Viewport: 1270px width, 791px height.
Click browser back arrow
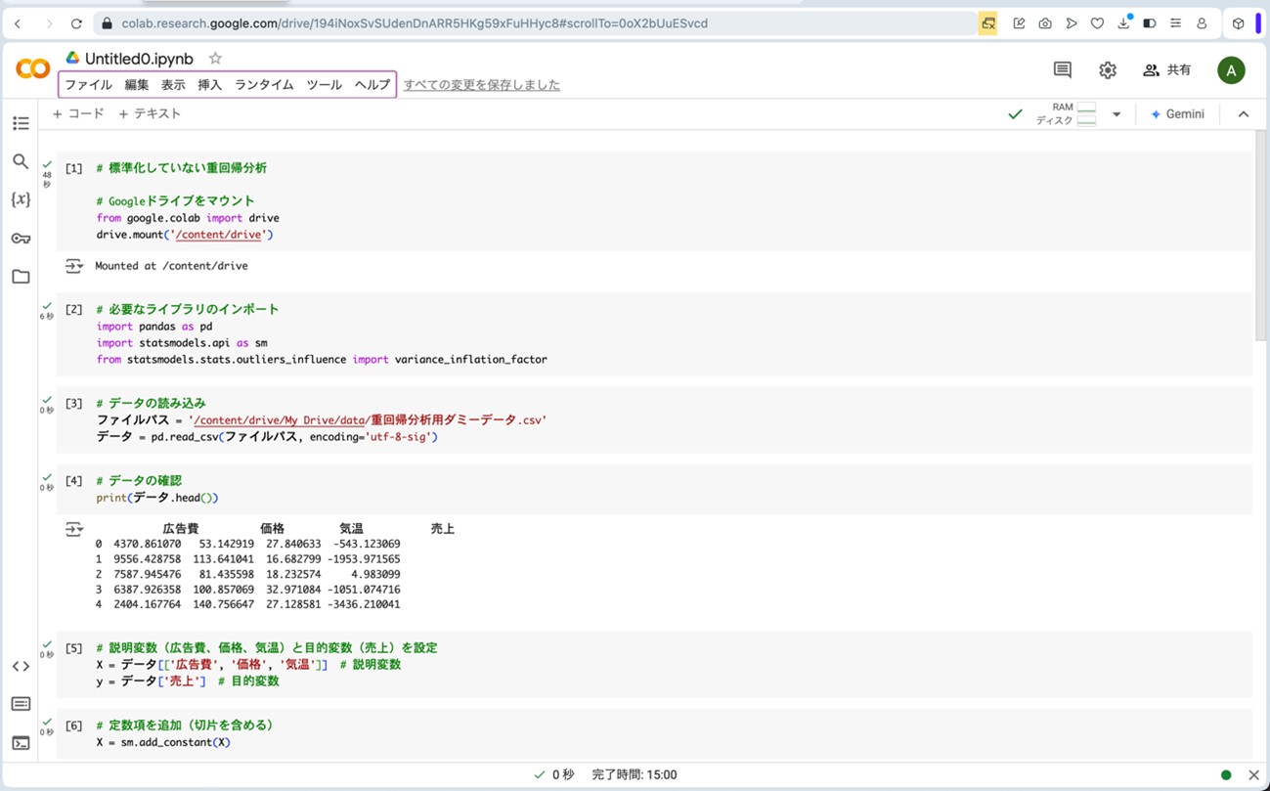coord(18,23)
